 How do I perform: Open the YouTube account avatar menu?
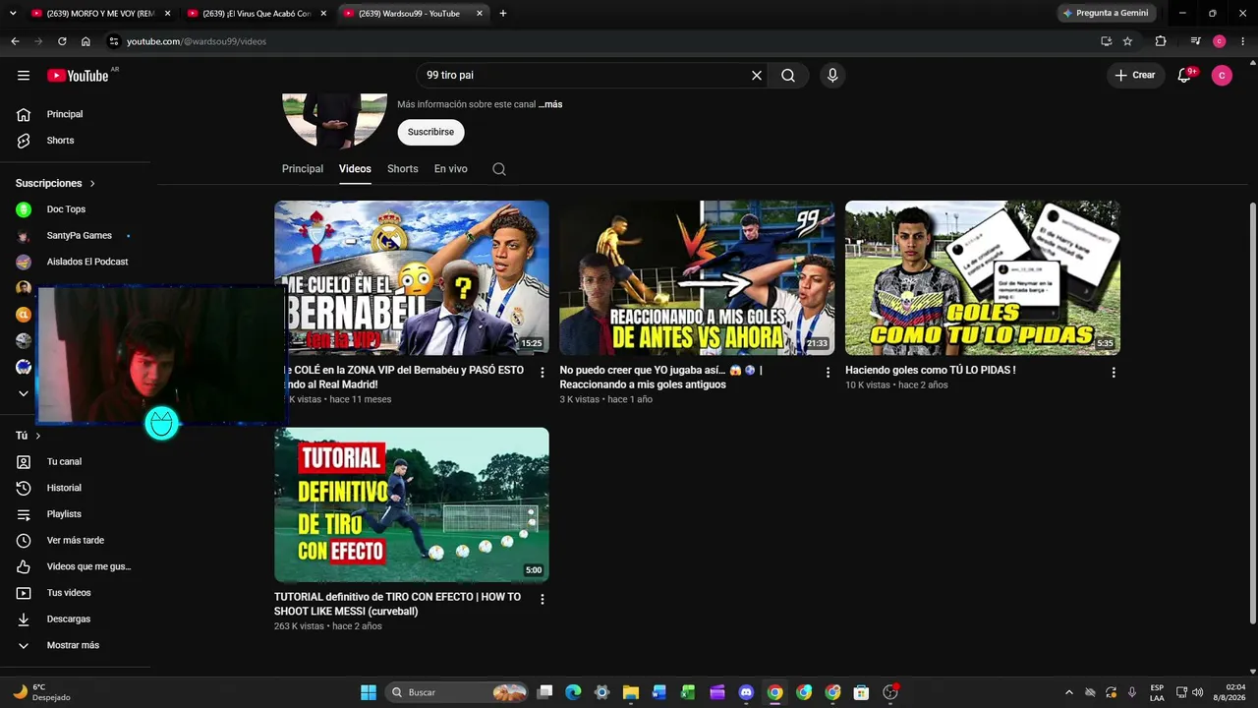pyautogui.click(x=1222, y=76)
